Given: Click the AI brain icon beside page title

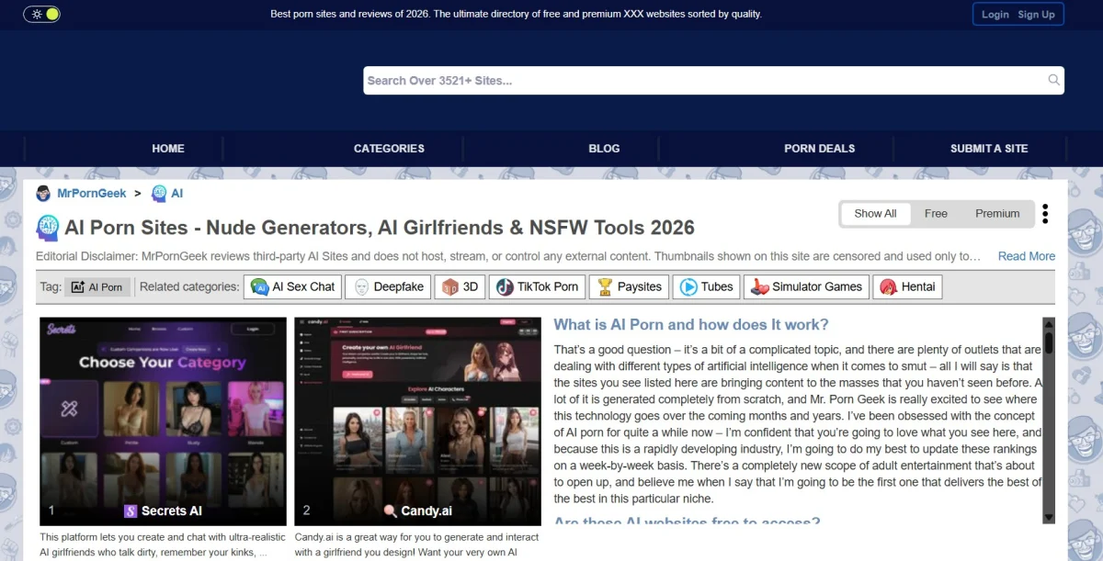Looking at the screenshot, I should [48, 227].
